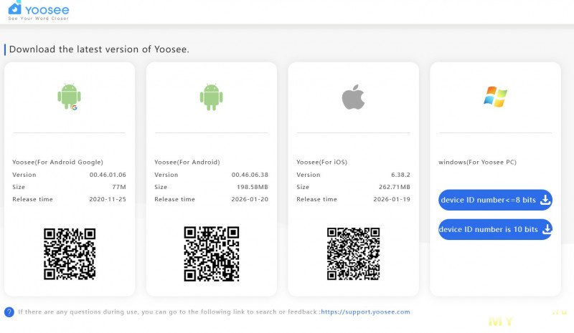Click the Download the latest version heading
The image size is (574, 333).
click(99, 49)
